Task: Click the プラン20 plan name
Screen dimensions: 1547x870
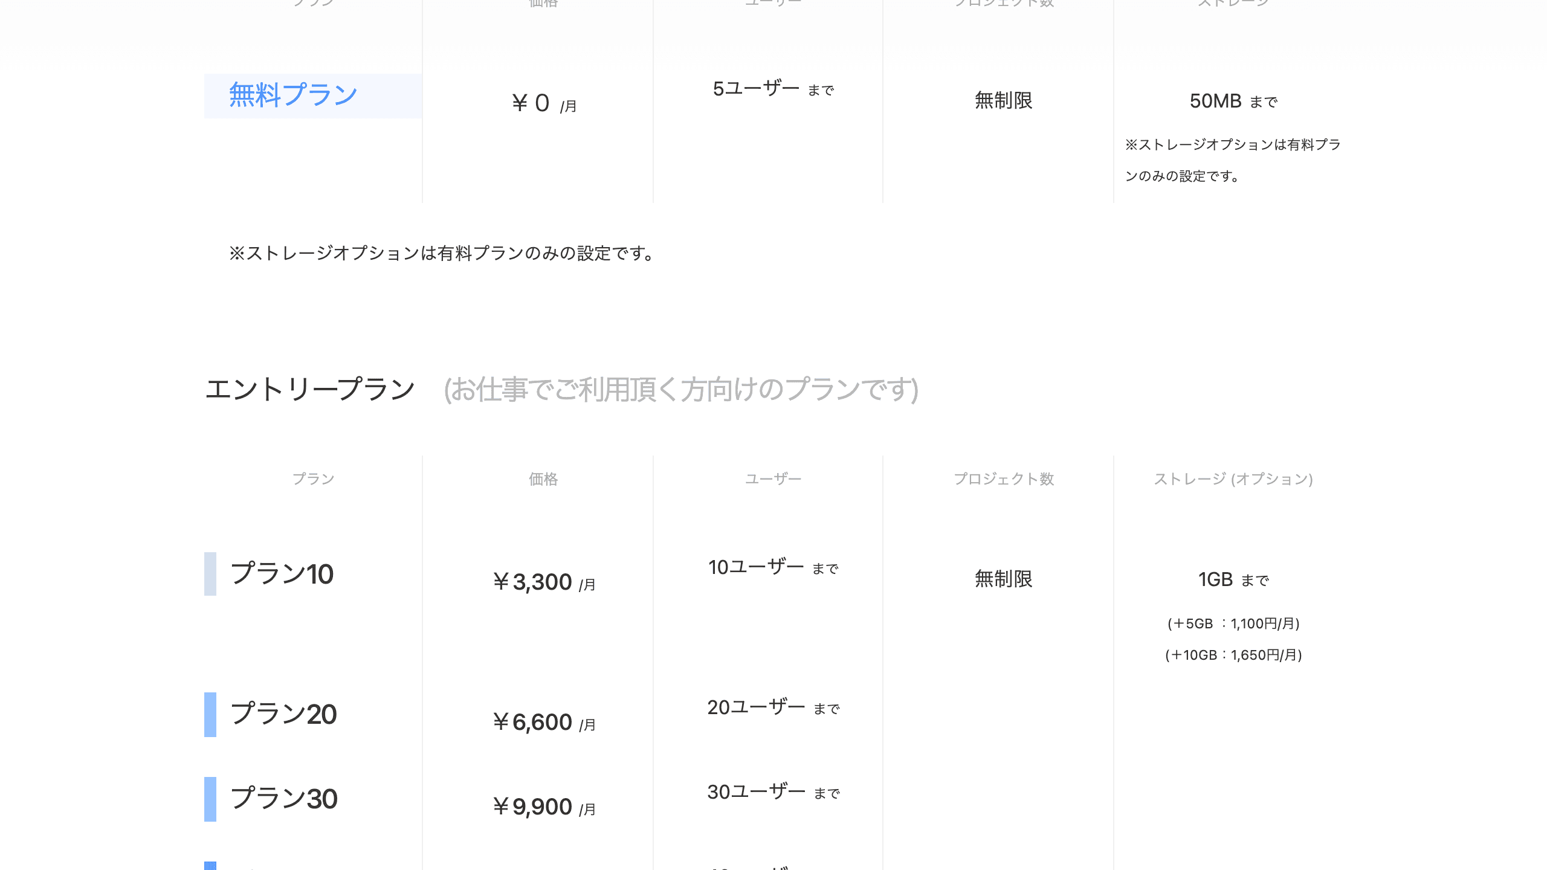Action: [x=283, y=714]
